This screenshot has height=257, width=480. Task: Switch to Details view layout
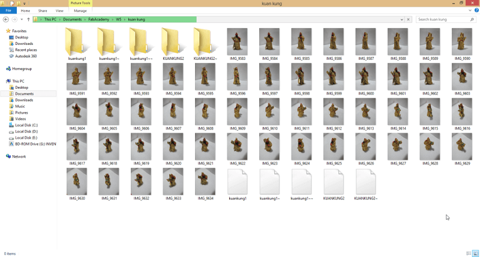(x=469, y=253)
